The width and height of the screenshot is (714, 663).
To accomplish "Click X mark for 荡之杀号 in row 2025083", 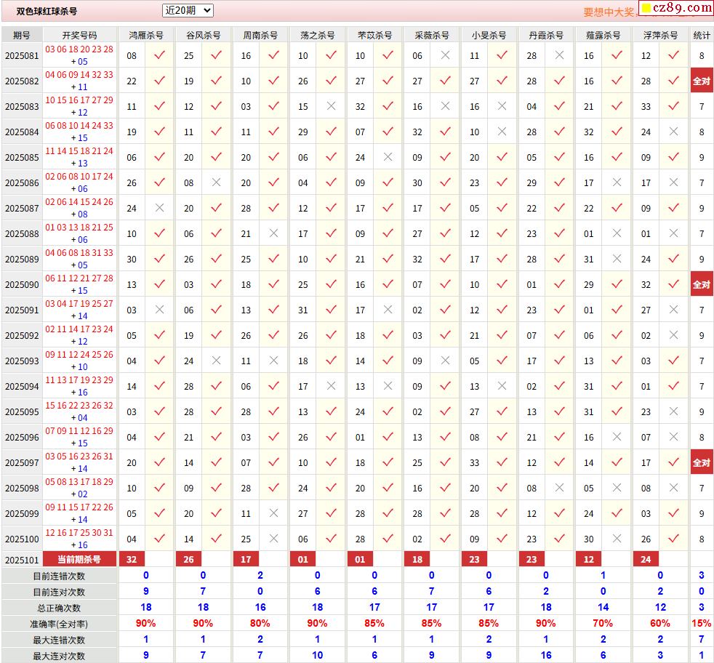I will click(331, 106).
